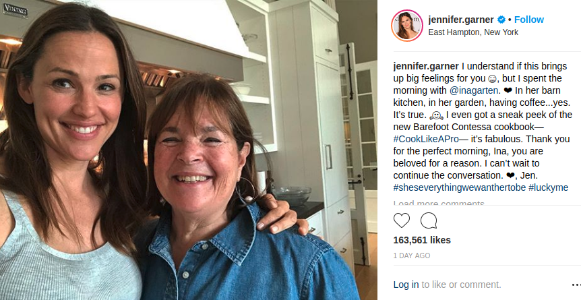Open the @inagarten mention
Viewport: 581px width, 300px height.
(x=475, y=90)
